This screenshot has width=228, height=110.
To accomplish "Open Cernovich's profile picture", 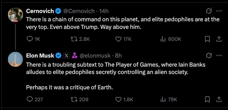I will [x=15, y=15].
